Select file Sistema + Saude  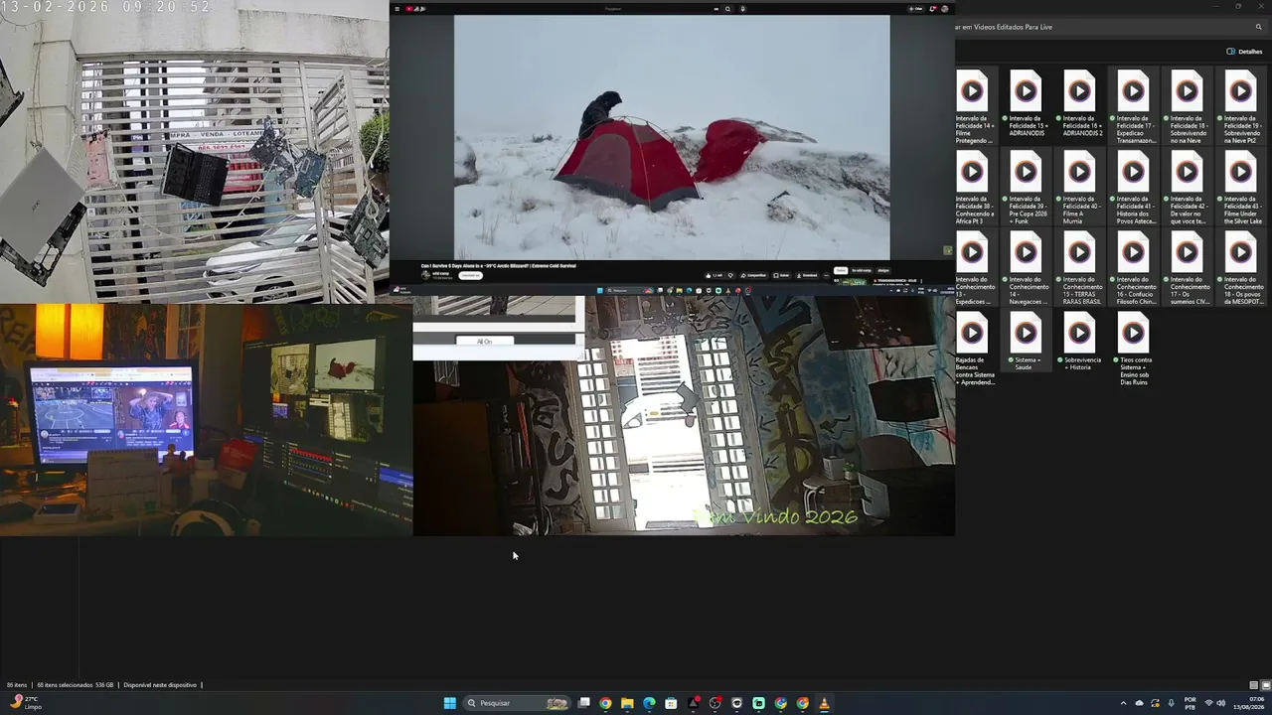[1027, 343]
